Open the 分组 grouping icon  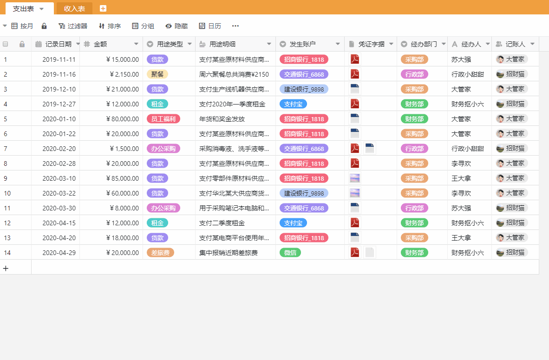coord(142,26)
